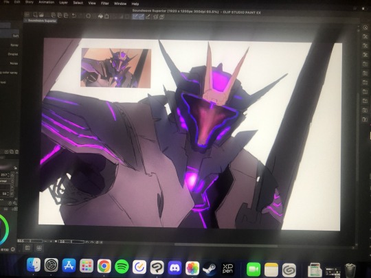Viewport: 371px width, 278px height.
Task: Toggle the snap to grid icon
Action: coord(148,16)
